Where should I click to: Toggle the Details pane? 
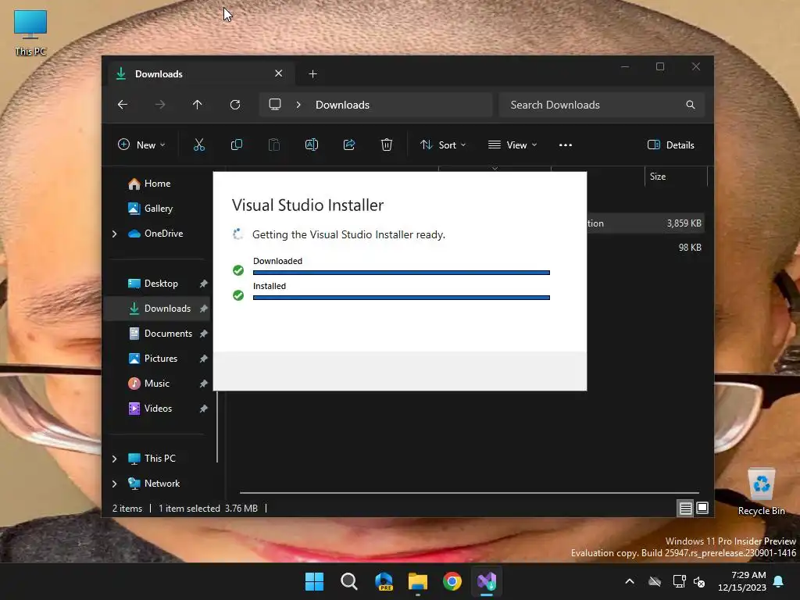click(x=671, y=145)
